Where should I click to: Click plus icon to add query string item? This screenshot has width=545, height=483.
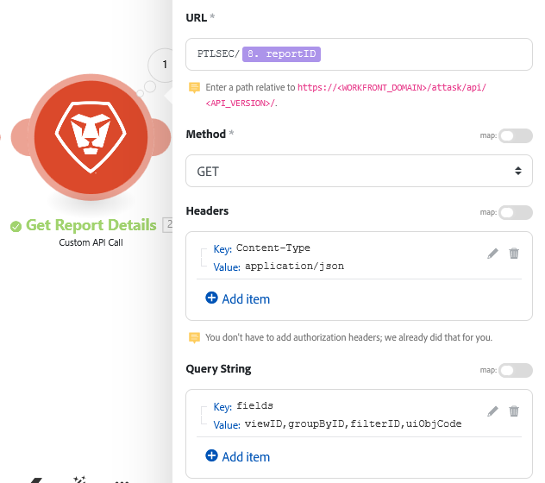212,456
